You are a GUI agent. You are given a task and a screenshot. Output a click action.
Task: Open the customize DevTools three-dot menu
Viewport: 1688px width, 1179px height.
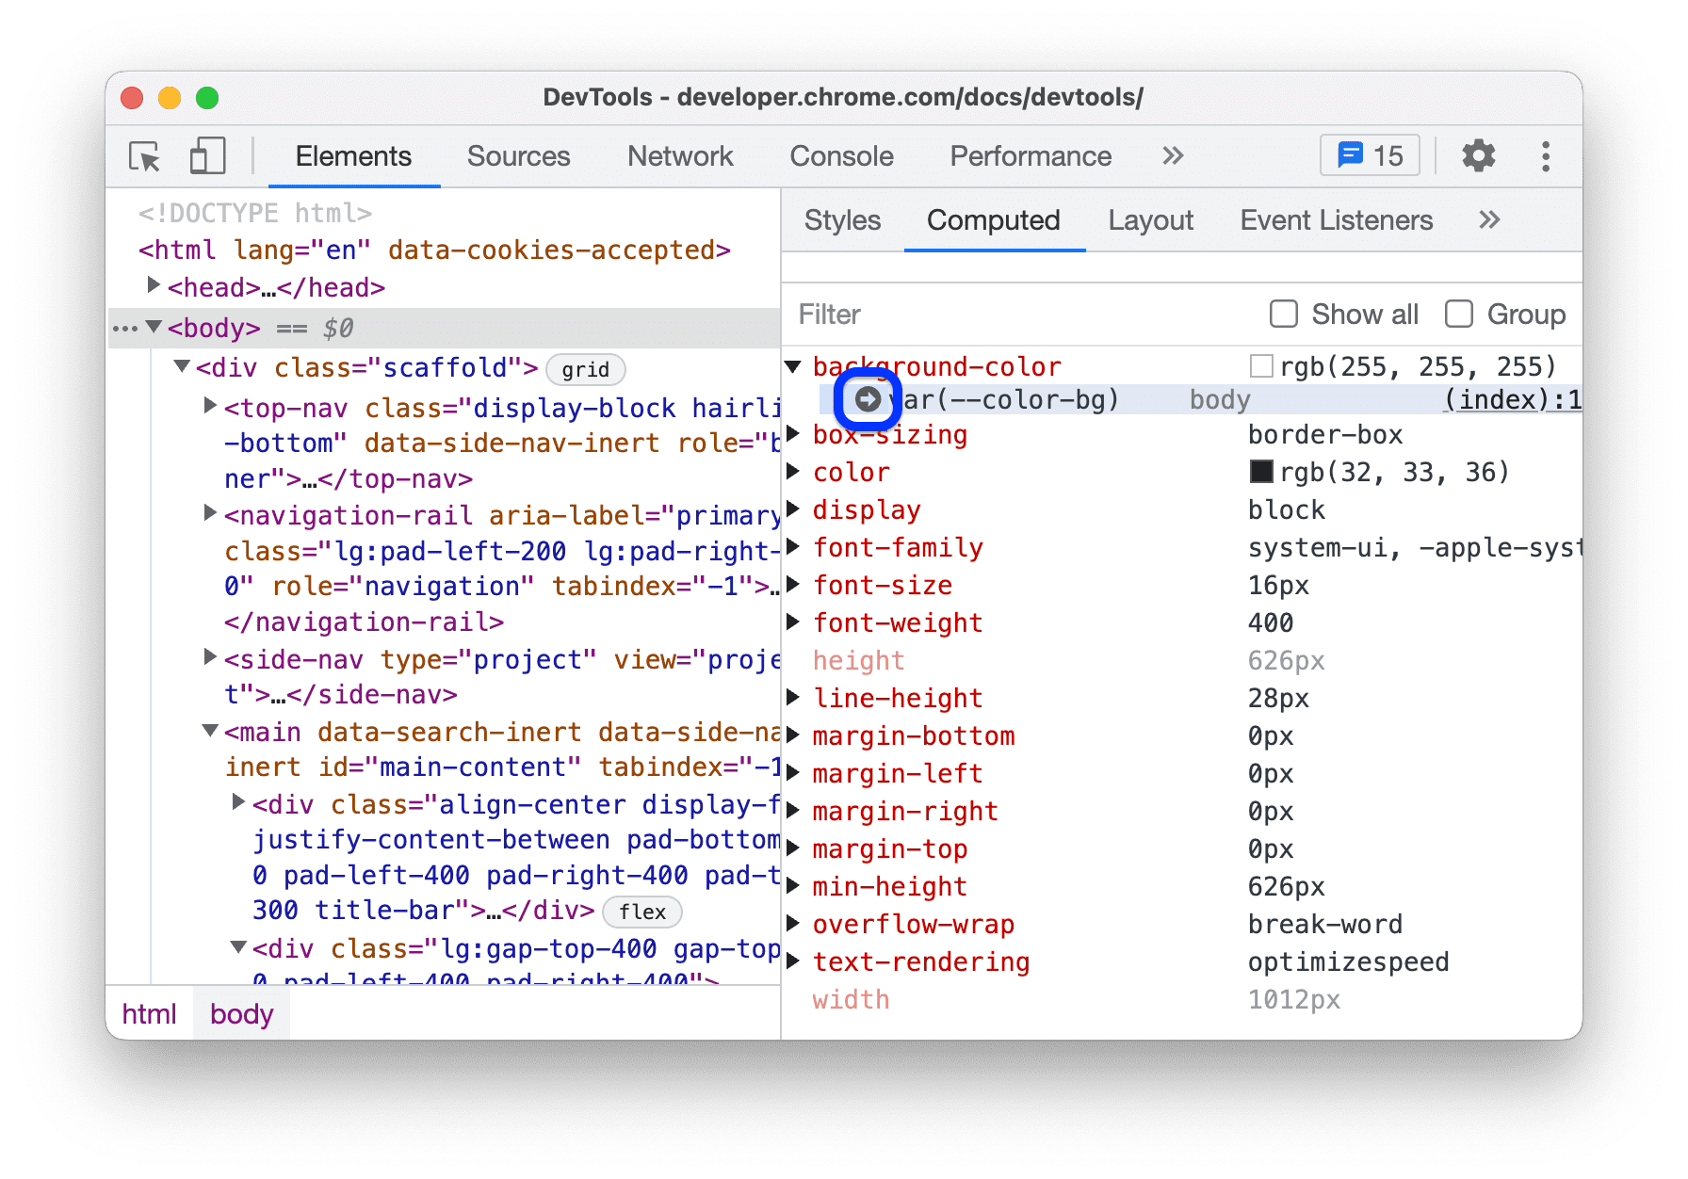[x=1546, y=156]
